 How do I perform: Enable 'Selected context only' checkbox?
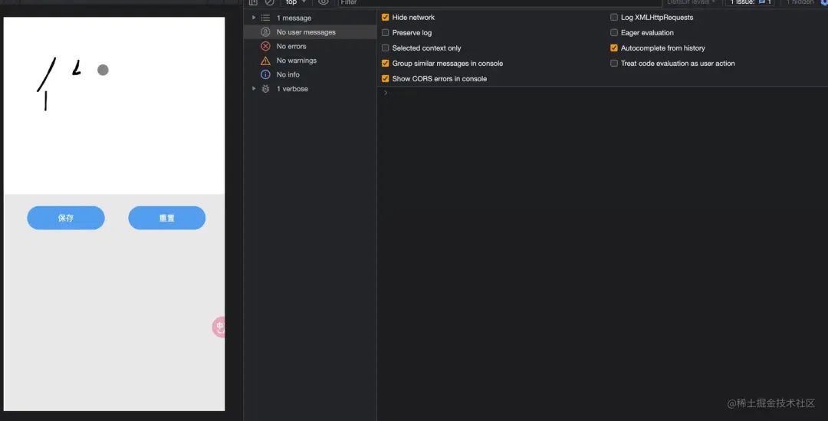[x=386, y=48]
